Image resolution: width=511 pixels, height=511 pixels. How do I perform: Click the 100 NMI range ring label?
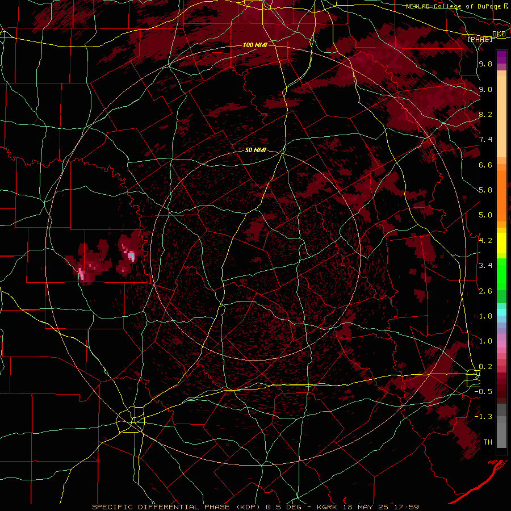255,45
